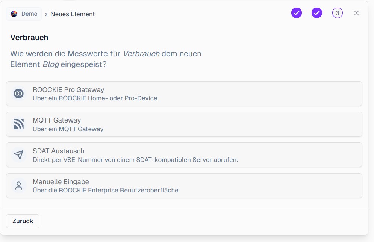Go to first completed step checkmark

pyautogui.click(x=297, y=13)
